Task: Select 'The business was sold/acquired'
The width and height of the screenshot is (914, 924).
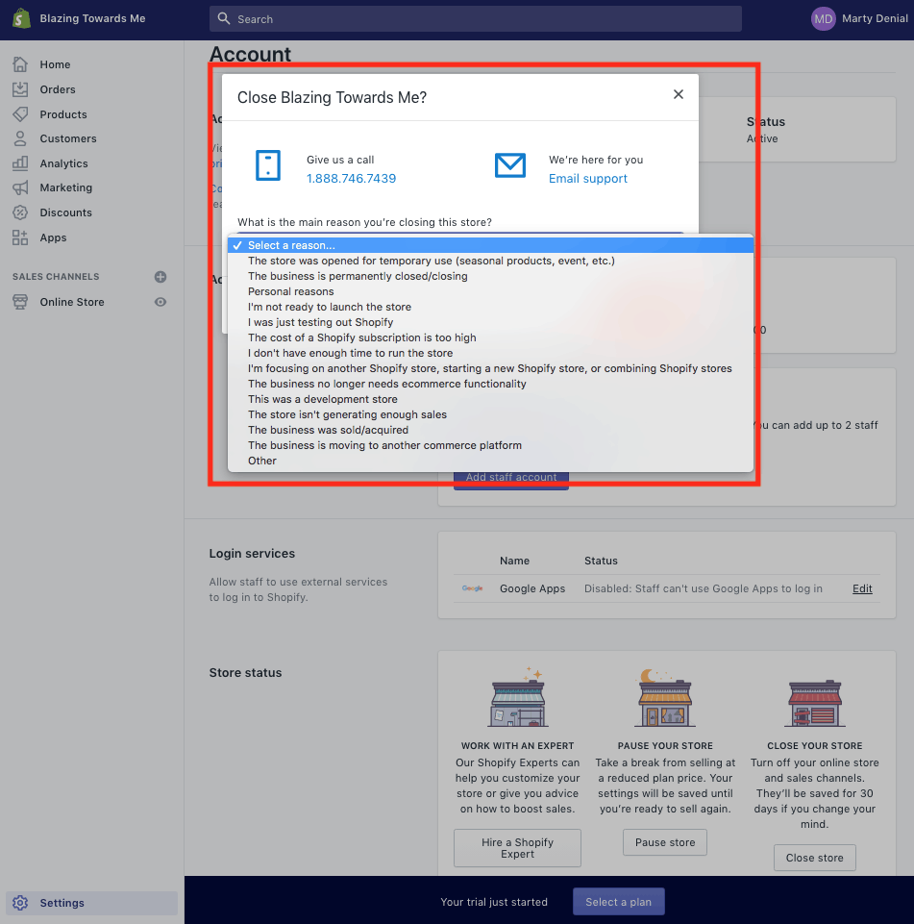Action: coord(490,430)
